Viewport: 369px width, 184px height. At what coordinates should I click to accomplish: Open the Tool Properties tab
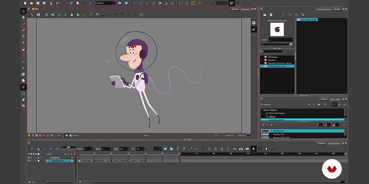(x=324, y=9)
